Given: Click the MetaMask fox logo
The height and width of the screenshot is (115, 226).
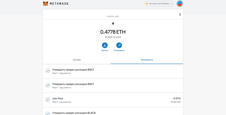Looking at the screenshot, I should point(45,4).
